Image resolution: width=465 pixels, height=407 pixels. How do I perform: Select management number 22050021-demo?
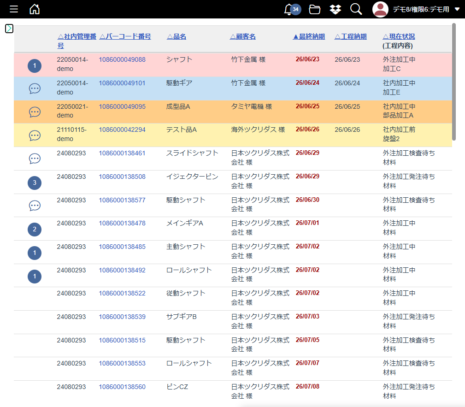(72, 111)
